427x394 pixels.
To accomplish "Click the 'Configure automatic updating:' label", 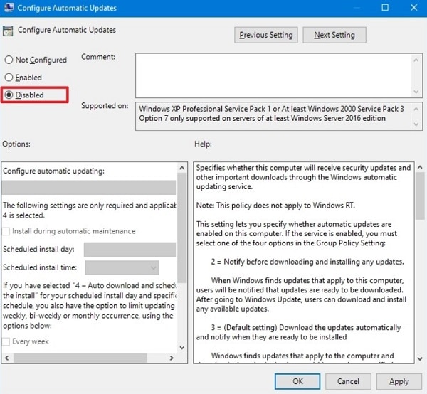I will (x=53, y=171).
